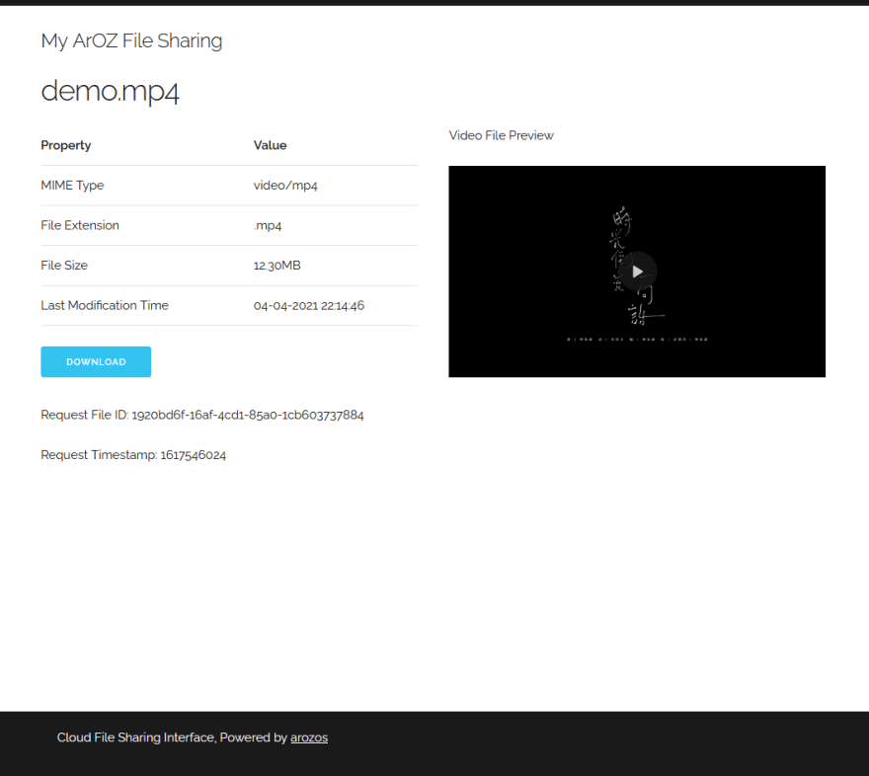Image resolution: width=869 pixels, height=776 pixels.
Task: Select the '.mp4' file extension value
Action: point(268,225)
